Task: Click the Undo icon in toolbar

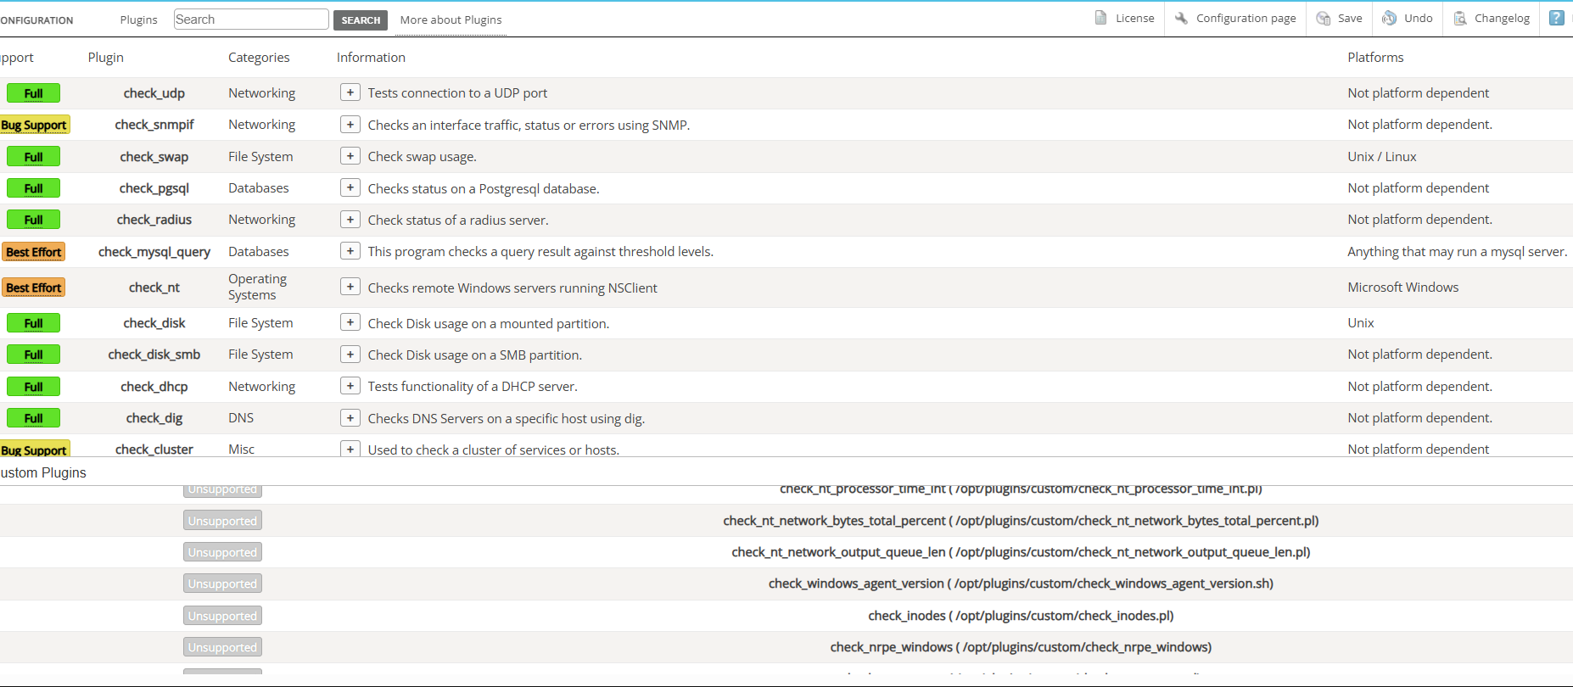Action: [1389, 18]
